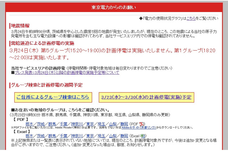Open the 埼玉 PDF link
The height and width of the screenshot is (151, 228).
click(101, 124)
